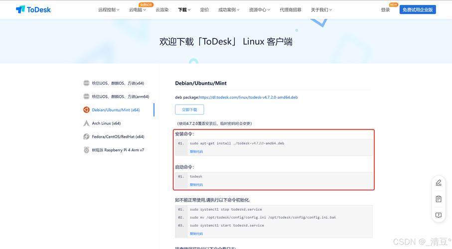Expand the 关于我们 dropdown menu

321,10
